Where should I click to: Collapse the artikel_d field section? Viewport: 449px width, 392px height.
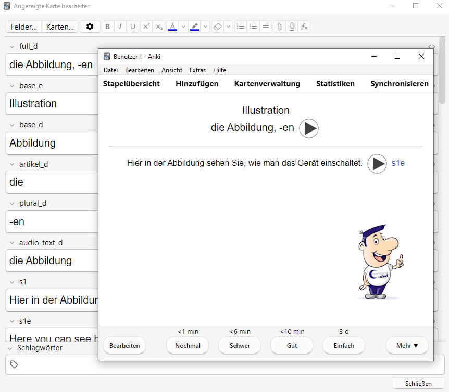12,164
